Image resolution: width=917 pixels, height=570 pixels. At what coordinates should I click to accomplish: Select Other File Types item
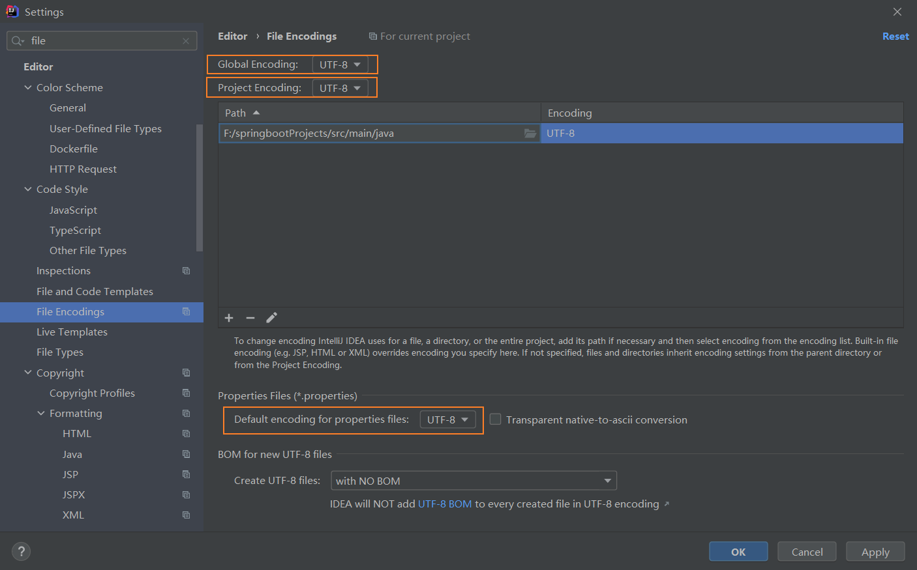pyautogui.click(x=88, y=251)
